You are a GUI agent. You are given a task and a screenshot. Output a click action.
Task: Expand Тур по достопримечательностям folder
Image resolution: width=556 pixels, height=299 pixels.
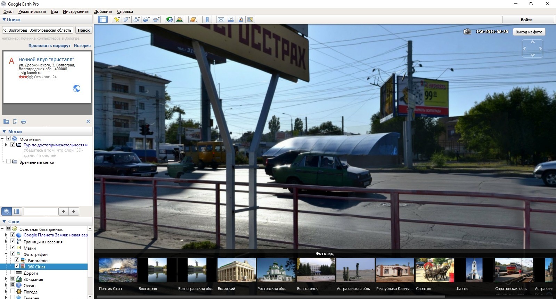[6, 145]
